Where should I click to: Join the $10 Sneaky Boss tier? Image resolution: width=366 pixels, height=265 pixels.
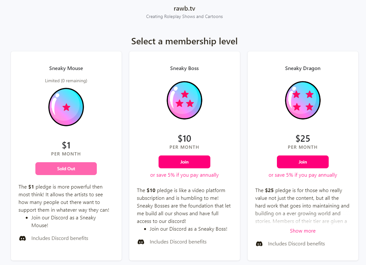184,162
